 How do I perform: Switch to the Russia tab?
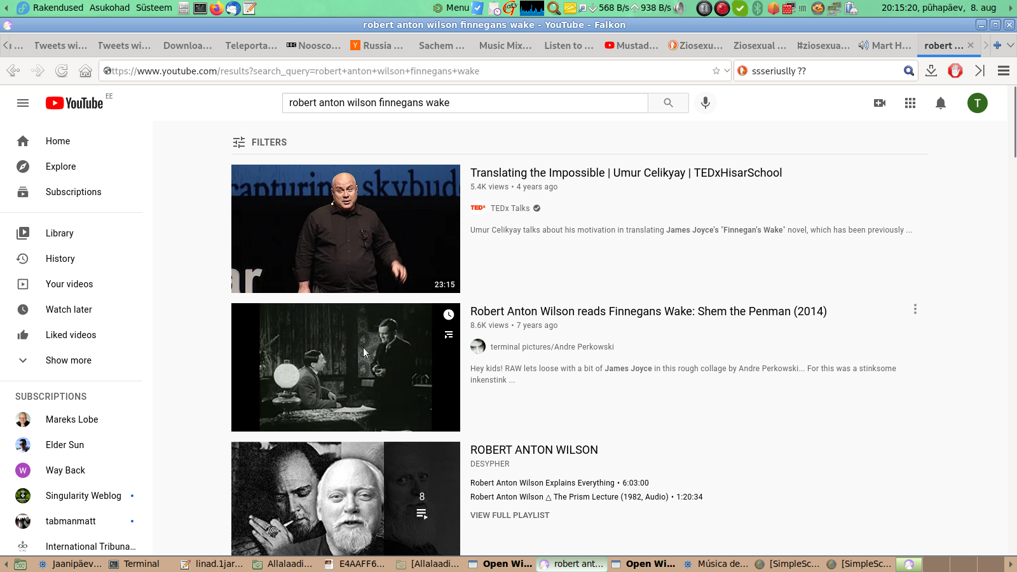377,45
